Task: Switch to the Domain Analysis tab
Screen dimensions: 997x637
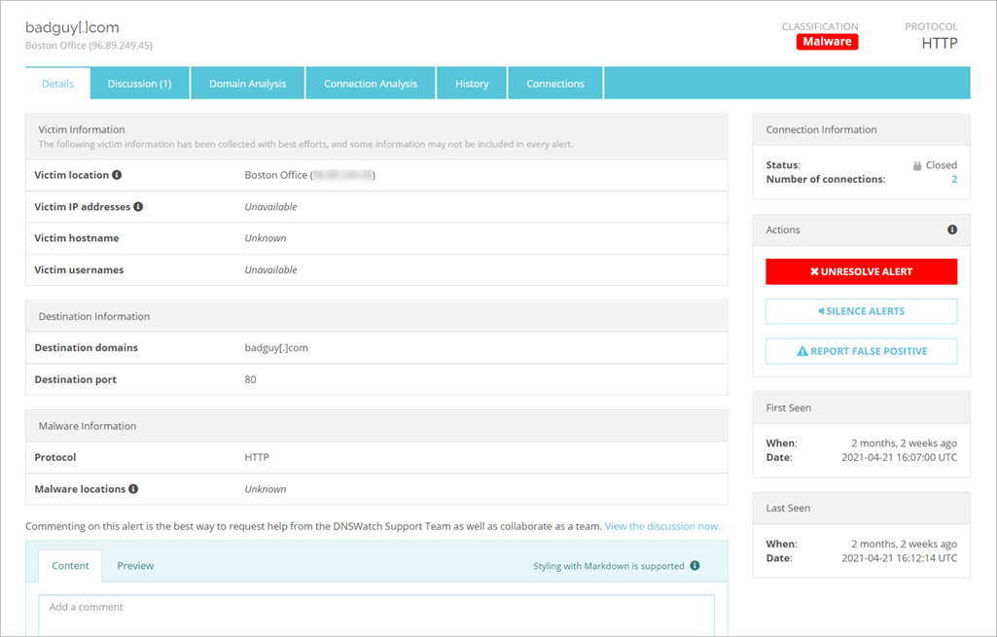Action: pos(247,83)
